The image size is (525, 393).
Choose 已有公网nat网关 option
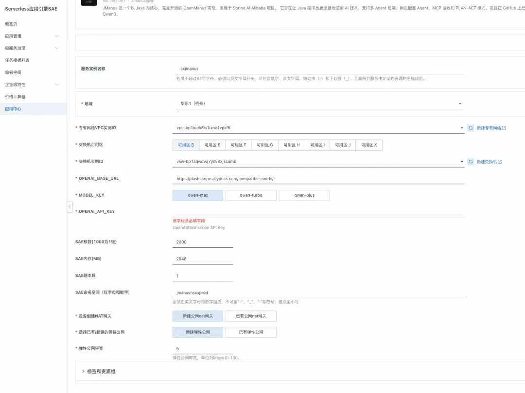click(x=251, y=316)
